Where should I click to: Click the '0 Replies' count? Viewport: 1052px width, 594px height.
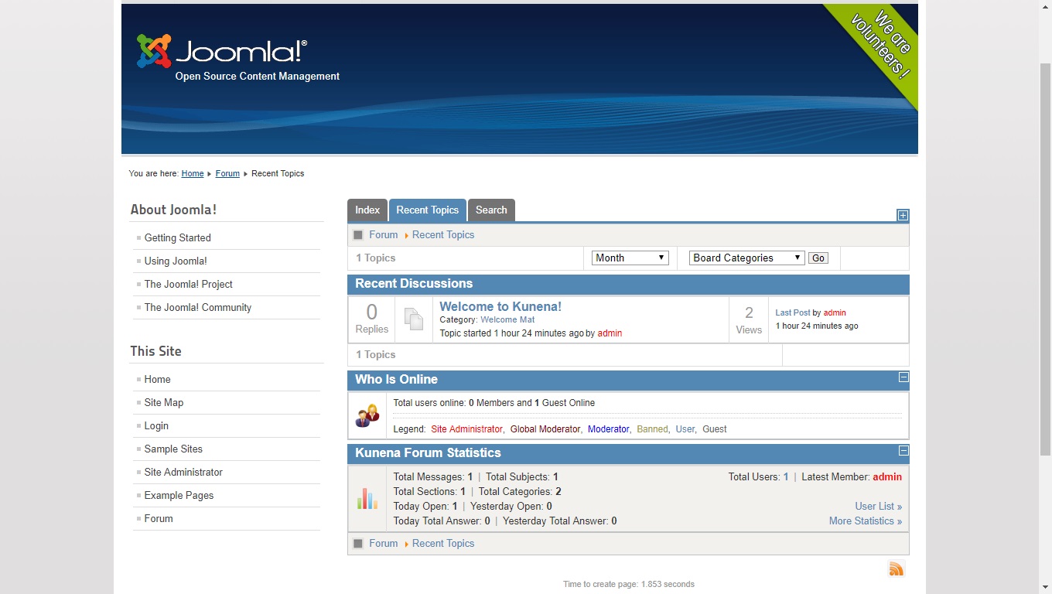372,319
